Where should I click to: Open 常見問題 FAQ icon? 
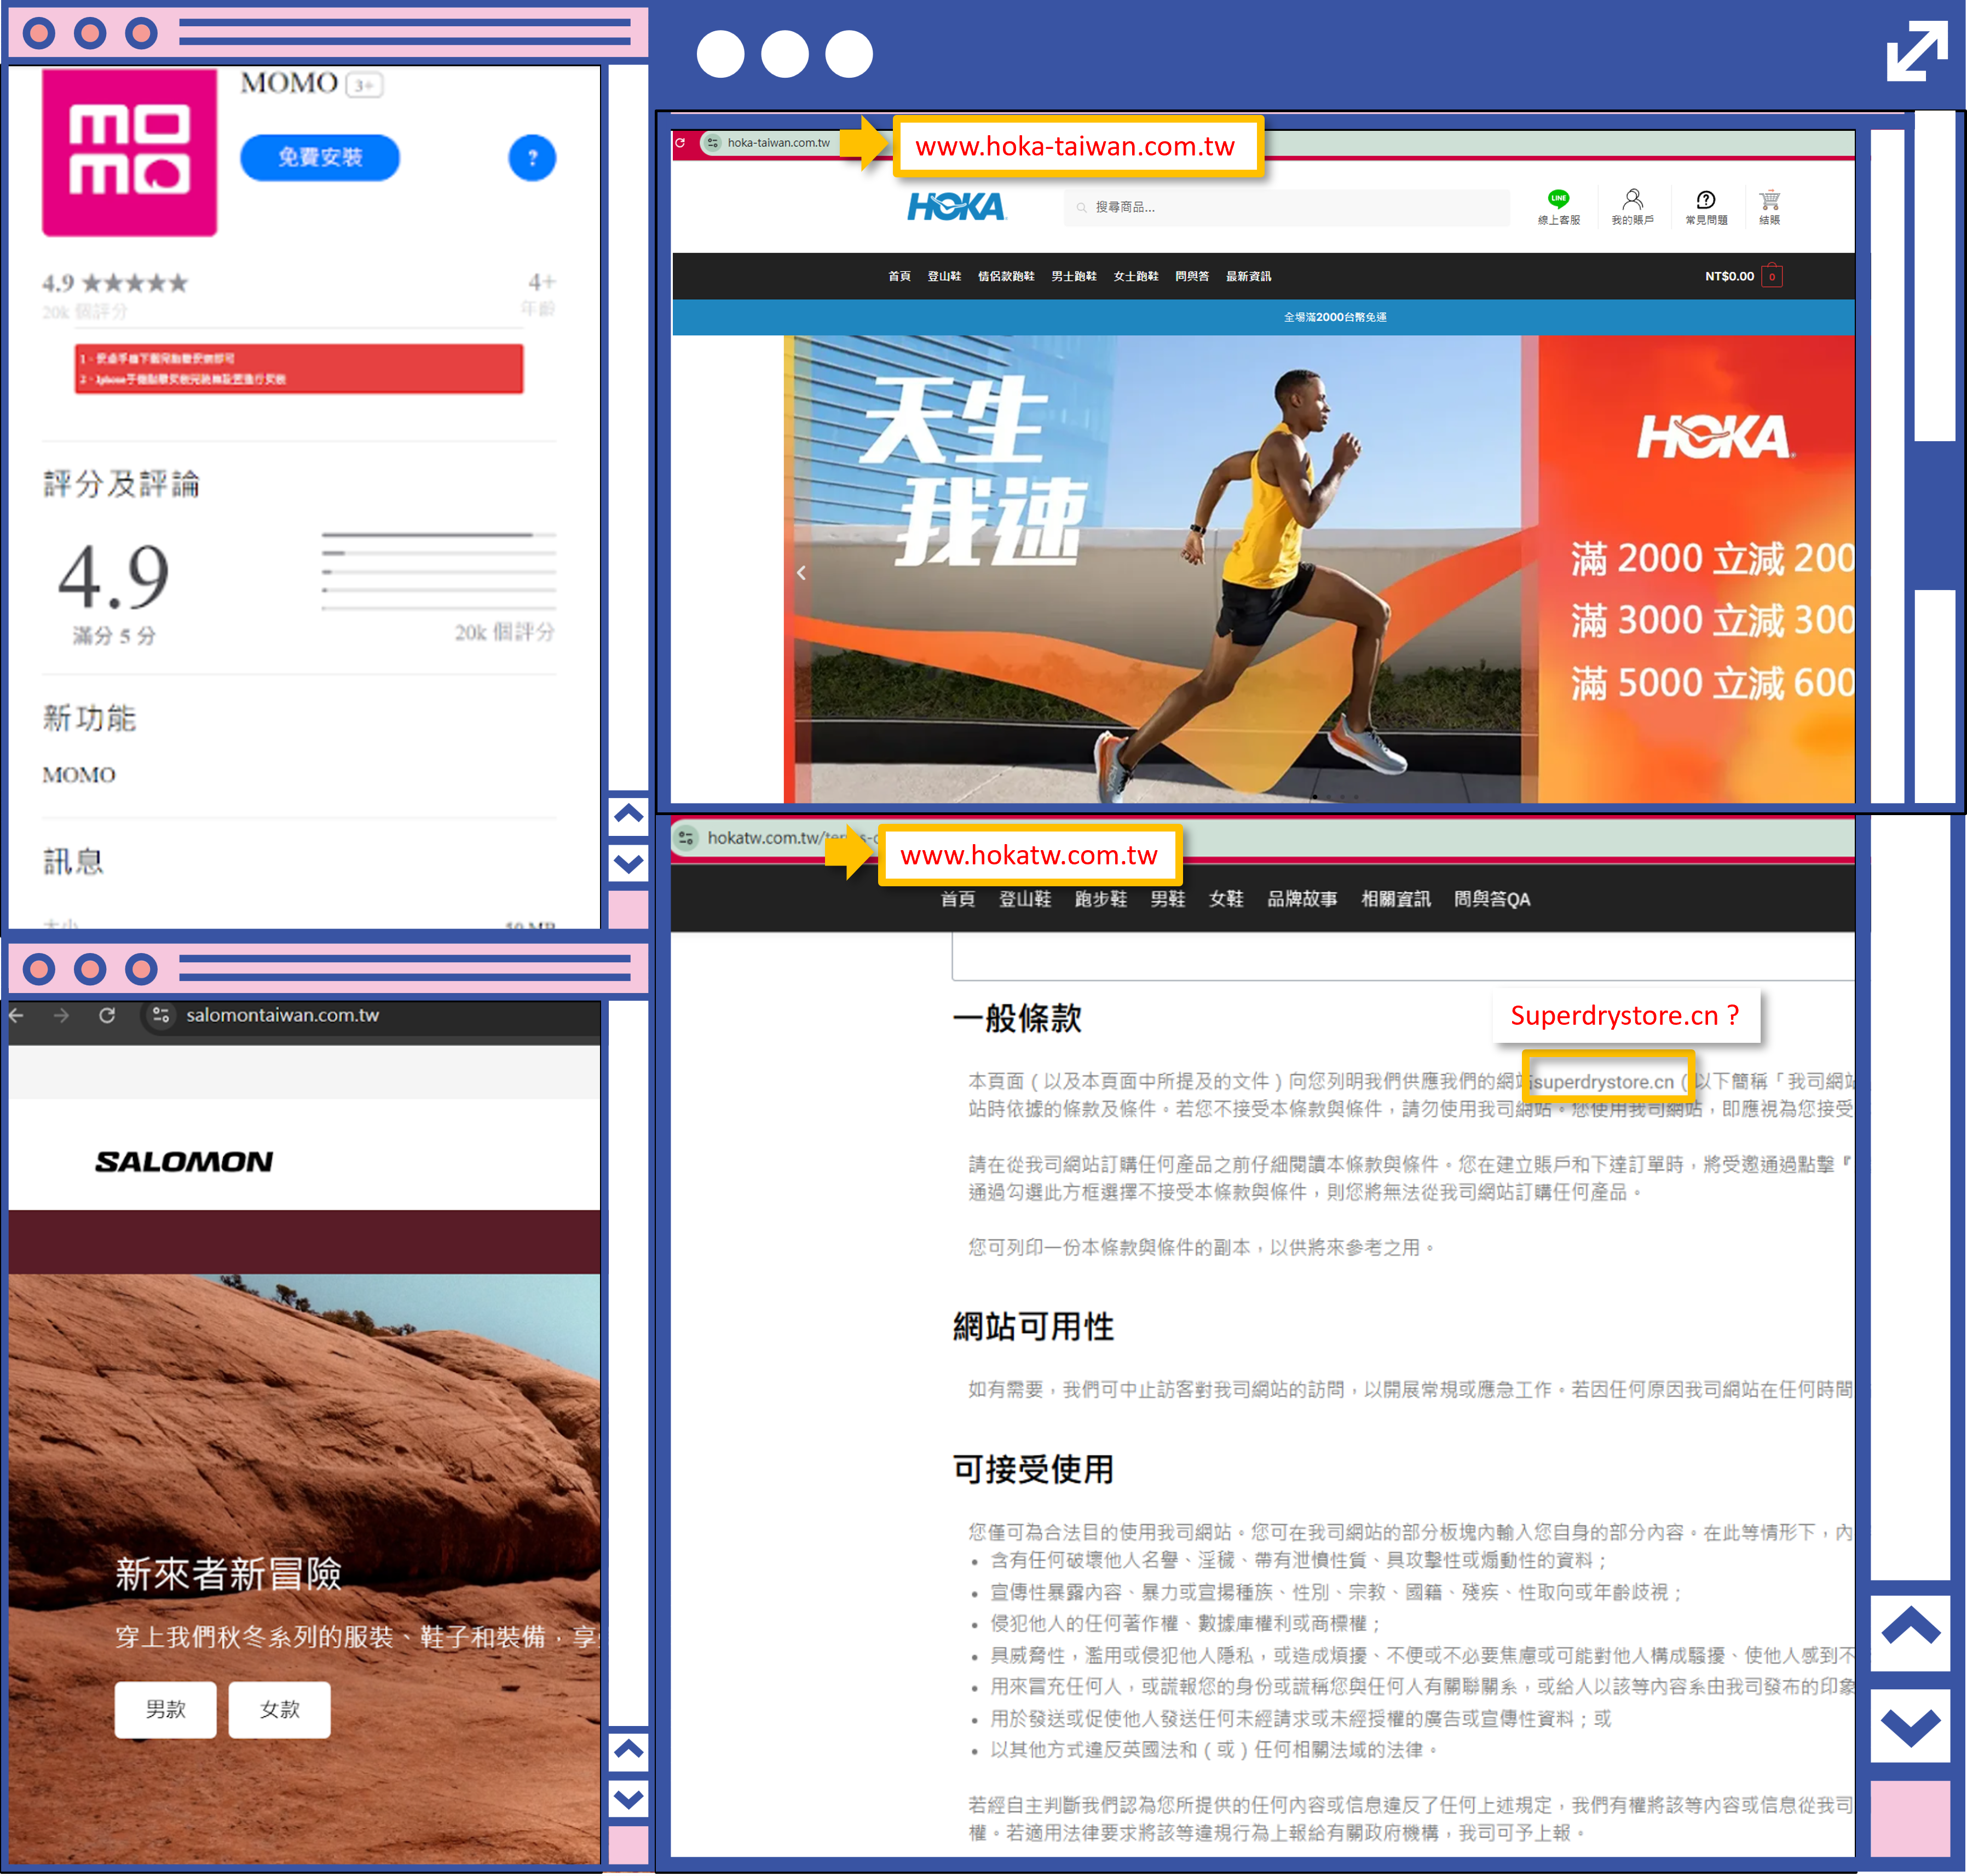[x=1706, y=207]
